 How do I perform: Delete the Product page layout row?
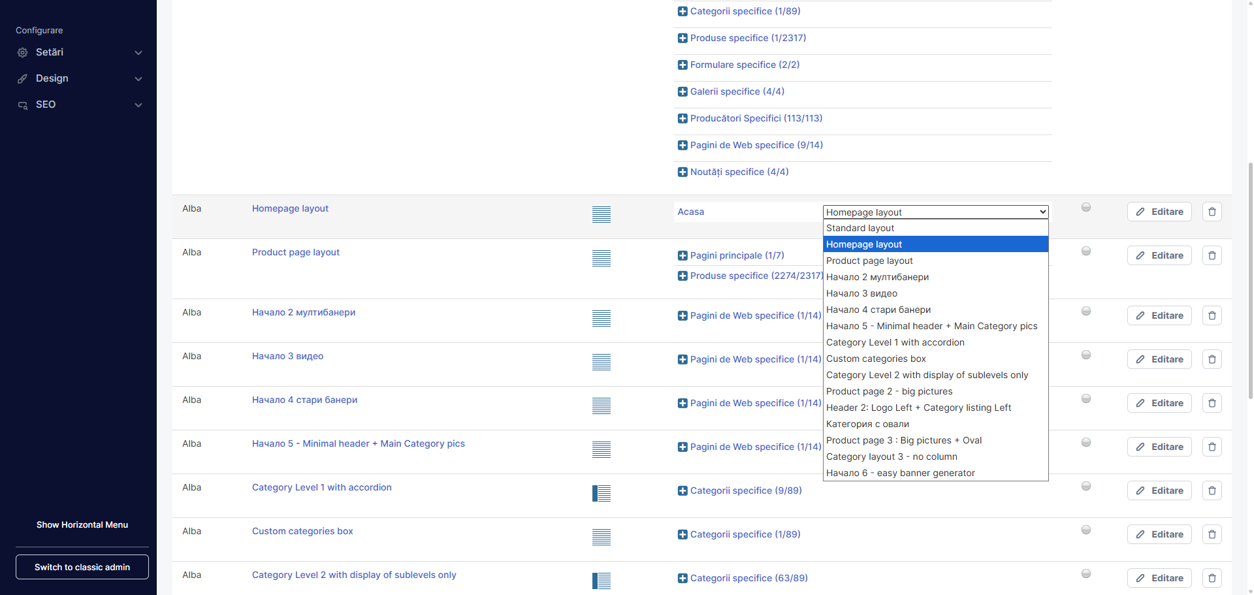click(1212, 255)
